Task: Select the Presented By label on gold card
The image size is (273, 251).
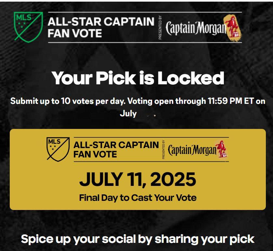Action: point(163,149)
